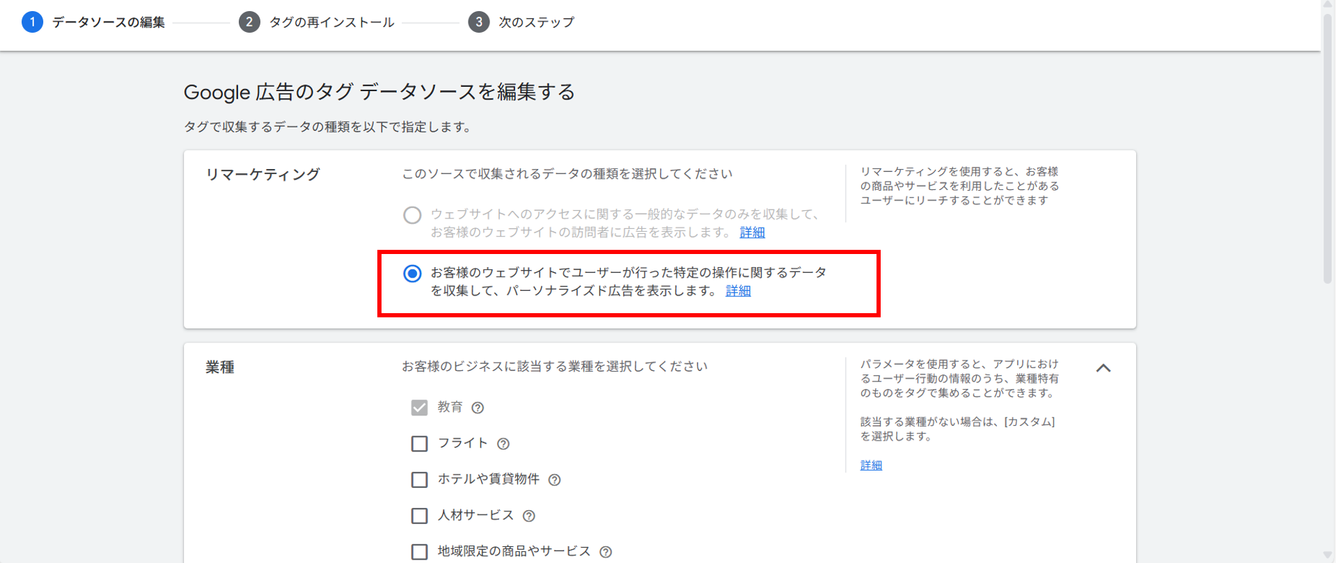Collapse the 業種 section chevron
Image resolution: width=1336 pixels, height=563 pixels.
[1103, 368]
